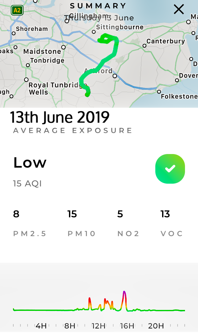
Task: Tap the 13th June 2019 date heading
Action: 60,117
